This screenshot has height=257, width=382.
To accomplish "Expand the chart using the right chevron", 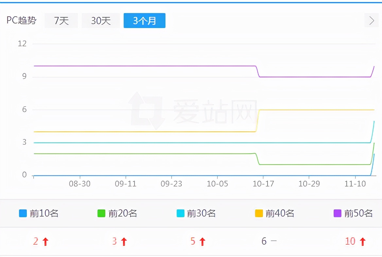I will click(371, 20).
